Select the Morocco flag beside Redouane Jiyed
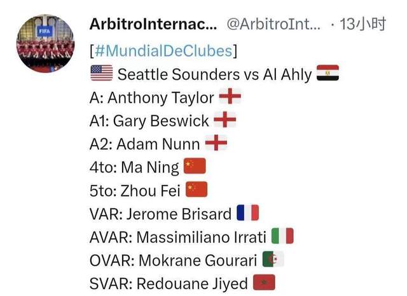 (x=264, y=282)
